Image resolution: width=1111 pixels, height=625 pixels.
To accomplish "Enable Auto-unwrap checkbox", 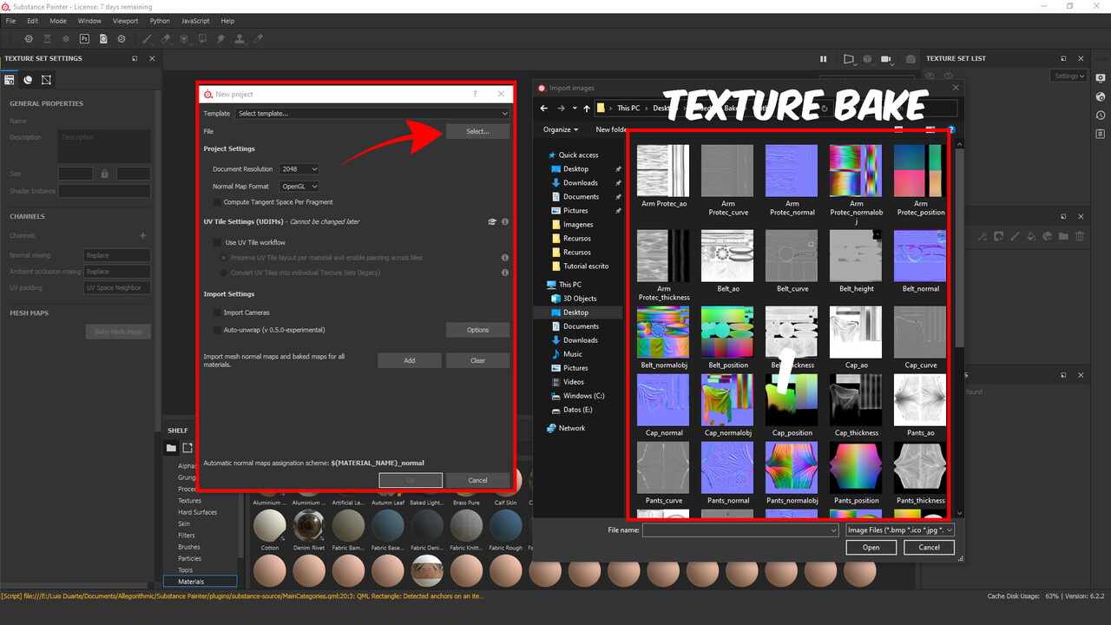I will point(217,330).
